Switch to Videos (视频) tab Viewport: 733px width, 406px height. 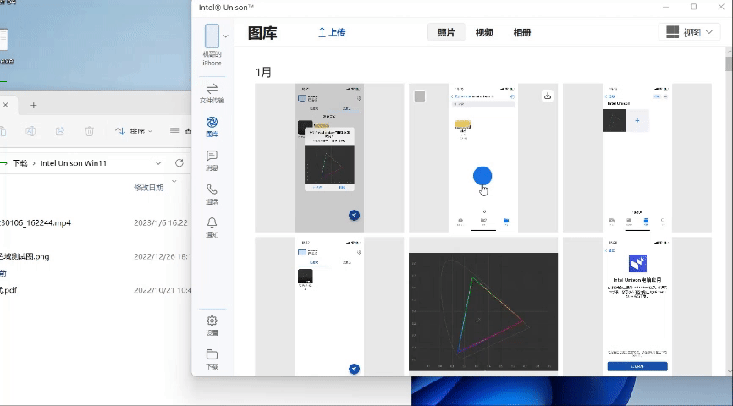(x=484, y=32)
